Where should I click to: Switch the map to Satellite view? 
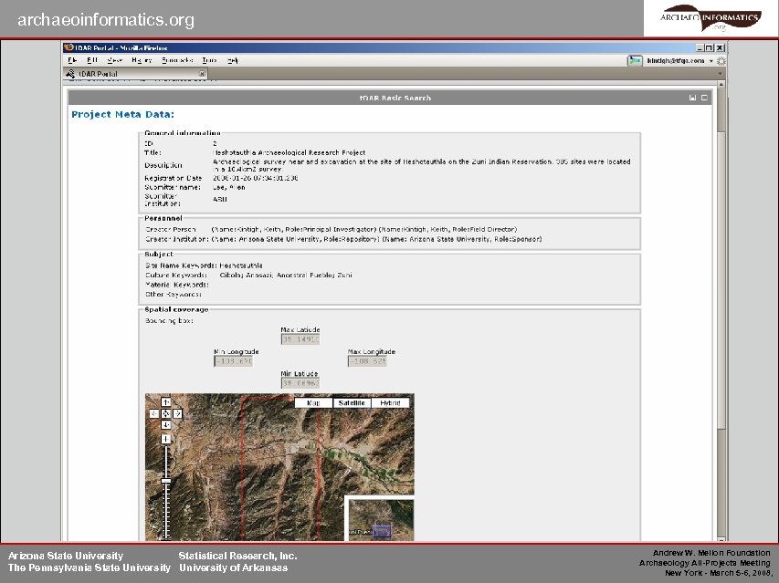[x=353, y=402]
